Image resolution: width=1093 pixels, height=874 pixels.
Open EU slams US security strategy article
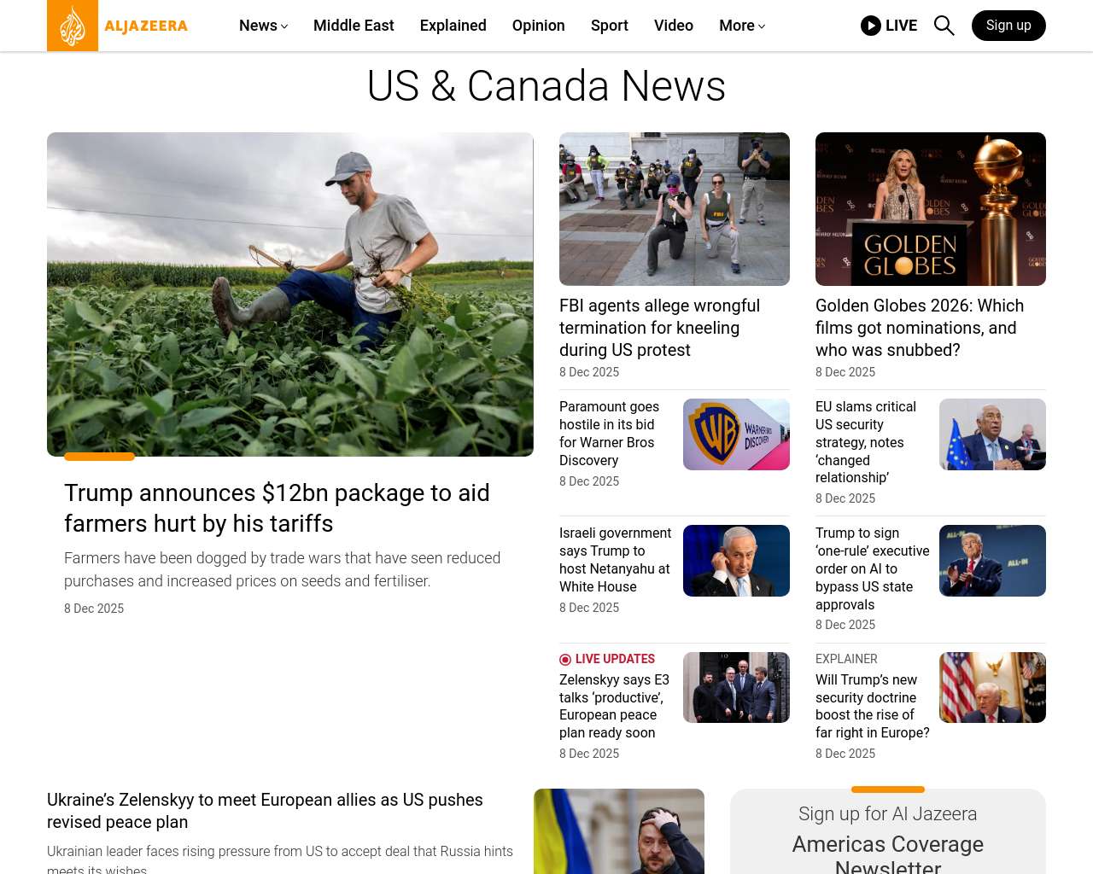click(866, 442)
